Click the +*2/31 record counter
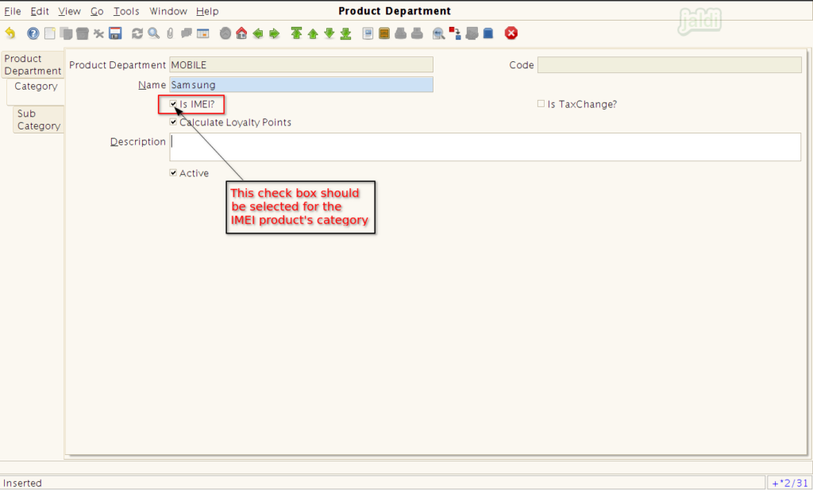 [x=790, y=483]
